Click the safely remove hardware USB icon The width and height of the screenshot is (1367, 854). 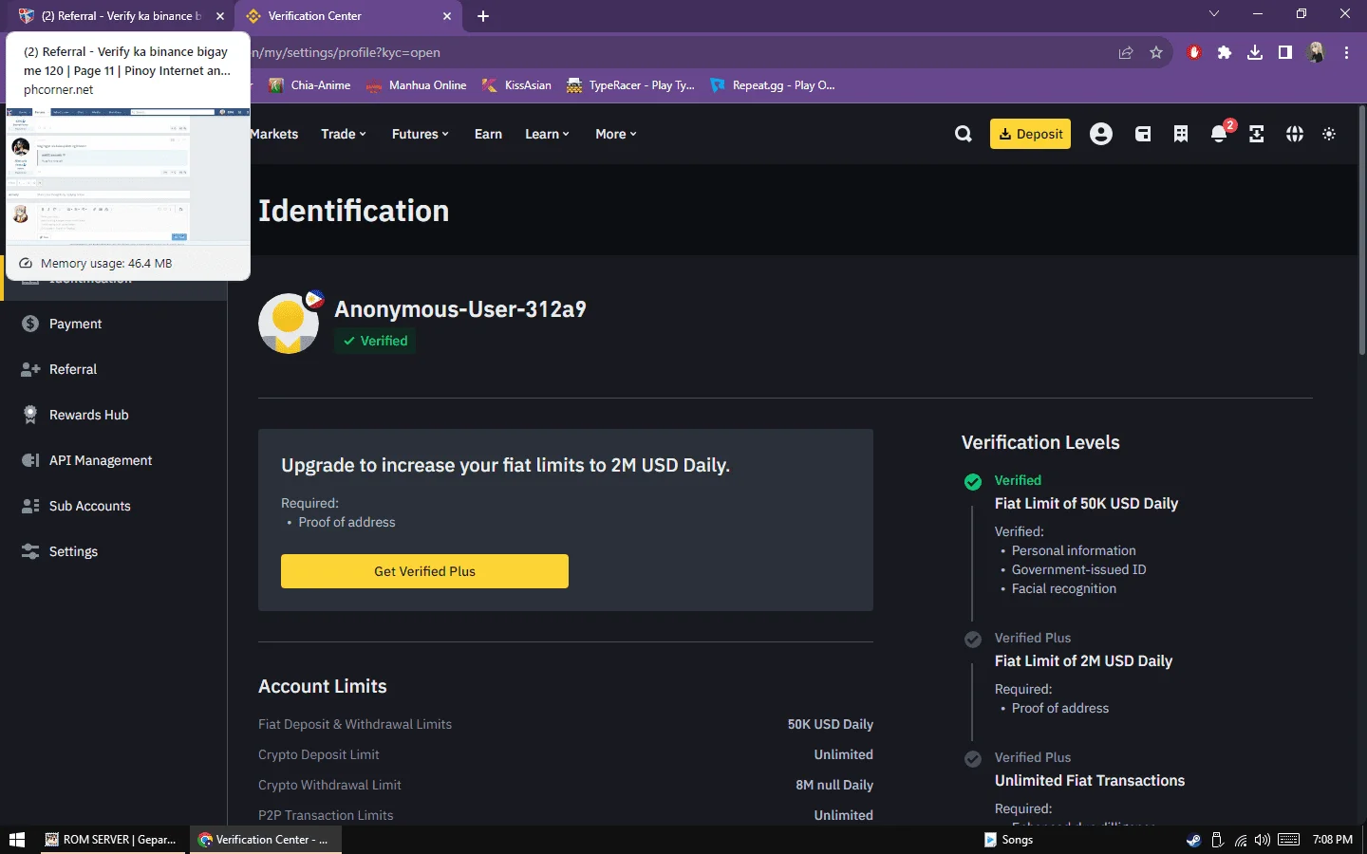tap(1218, 840)
